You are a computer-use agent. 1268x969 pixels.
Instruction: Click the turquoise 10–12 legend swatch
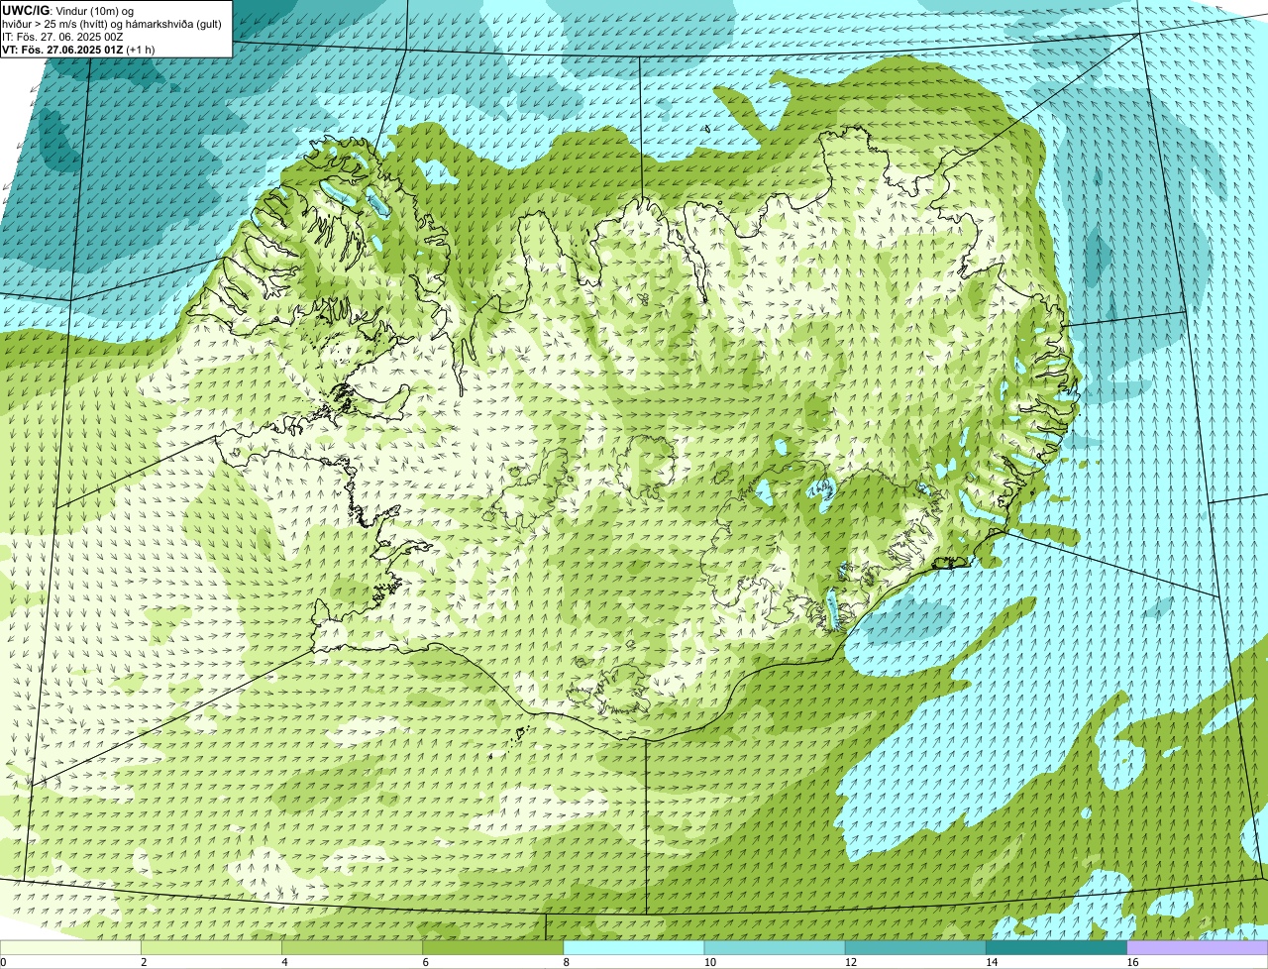coord(775,947)
